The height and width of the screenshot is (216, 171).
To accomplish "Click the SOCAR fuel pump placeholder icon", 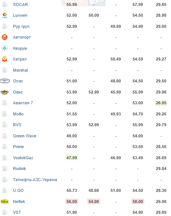I will [5, 4].
